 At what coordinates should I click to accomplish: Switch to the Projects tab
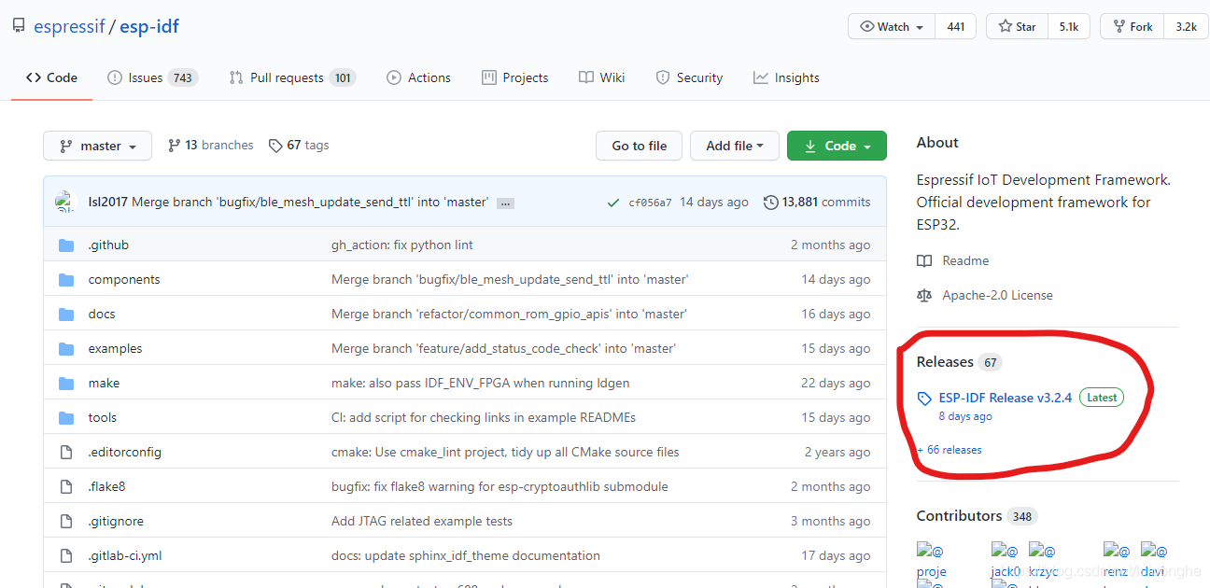514,77
